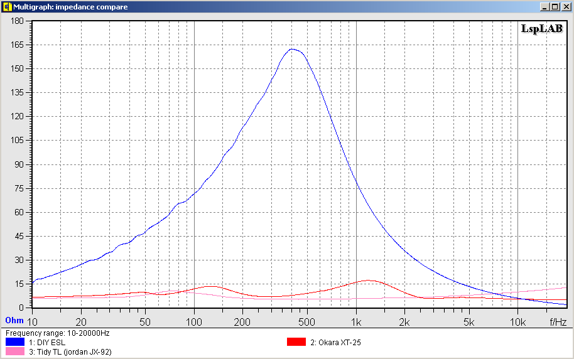Click the 'Multigraph: impedance compare' title text

71,6
